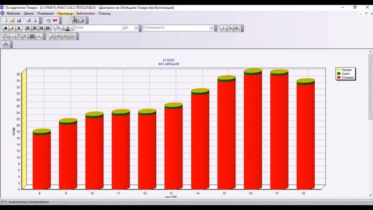Click the subtitle 'БЕЗ АЕРАЦИЯ'
Screen dimensions: 373x210
pos(168,64)
